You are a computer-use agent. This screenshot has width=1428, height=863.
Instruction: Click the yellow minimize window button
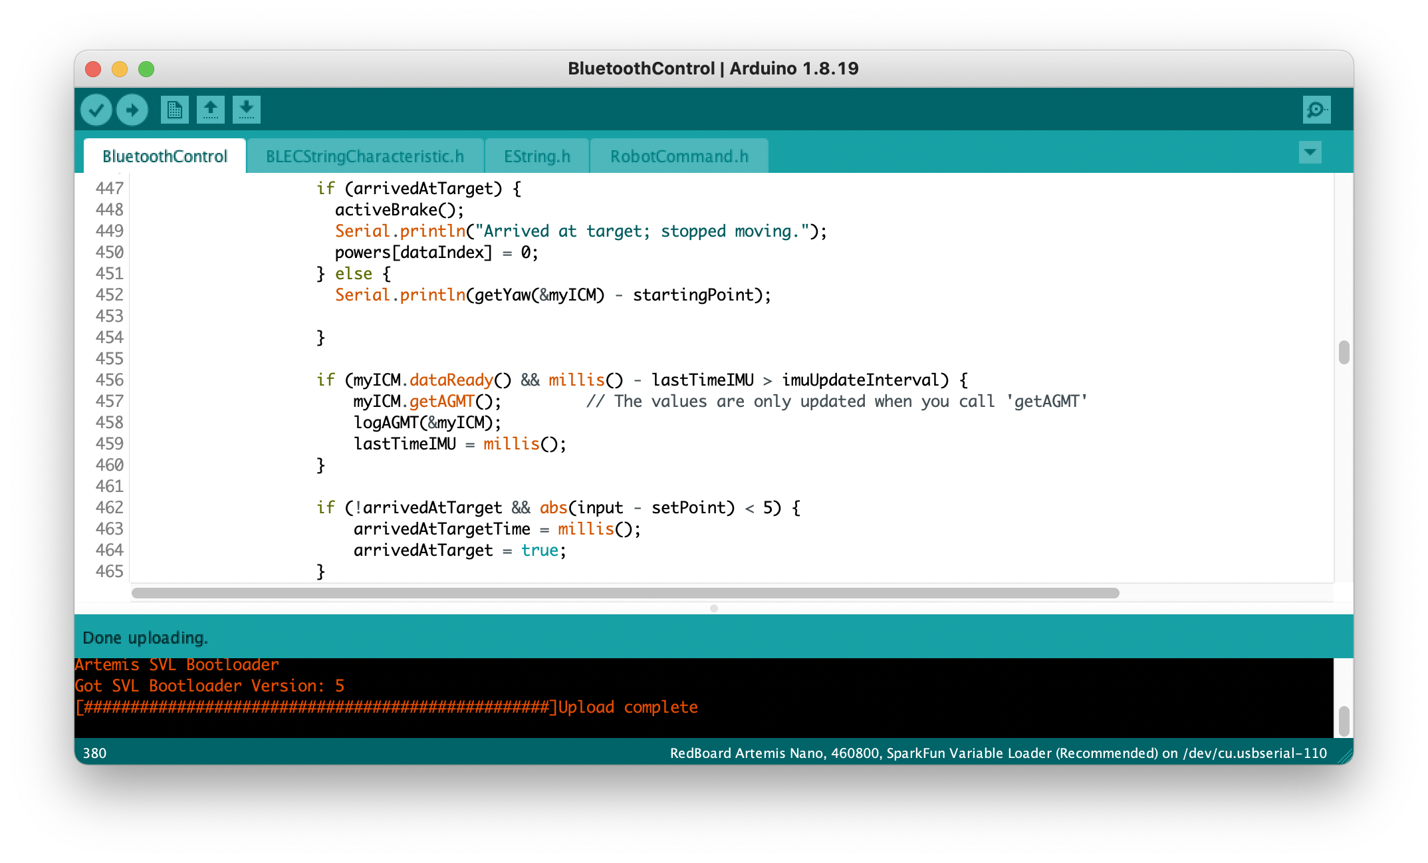coord(120,69)
